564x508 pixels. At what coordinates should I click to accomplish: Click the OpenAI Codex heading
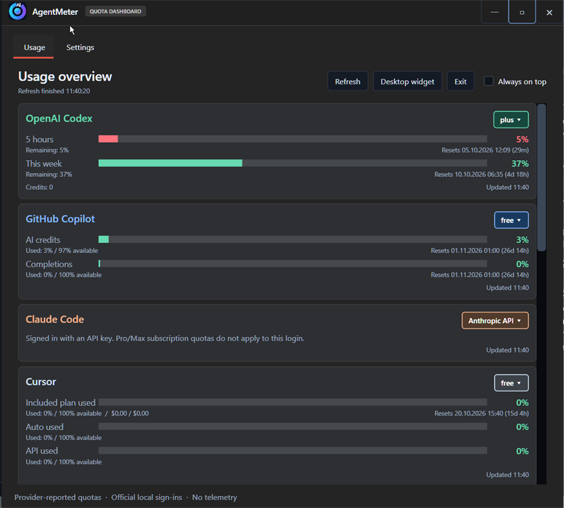pyautogui.click(x=59, y=119)
